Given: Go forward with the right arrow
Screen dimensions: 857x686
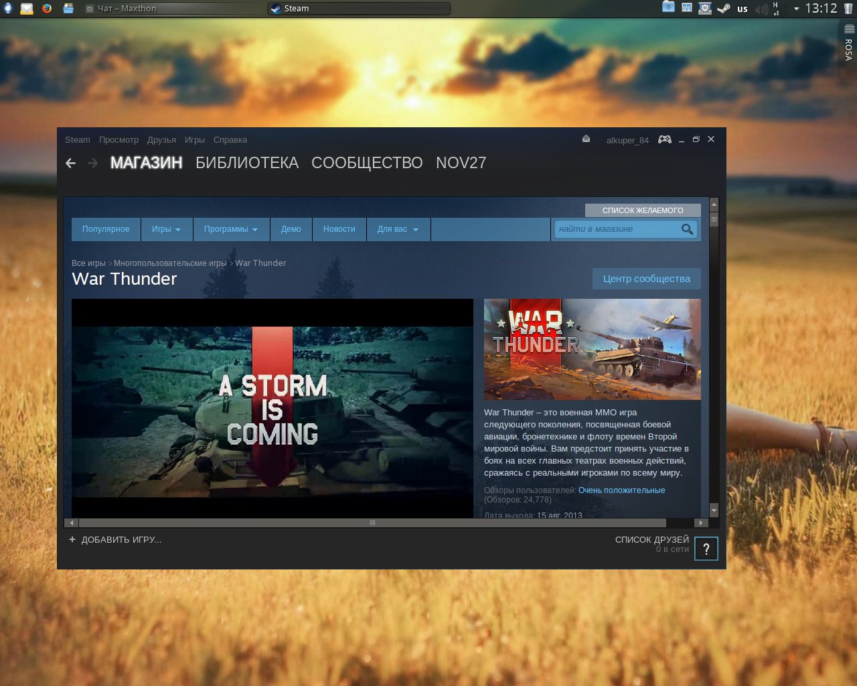Looking at the screenshot, I should pos(93,163).
